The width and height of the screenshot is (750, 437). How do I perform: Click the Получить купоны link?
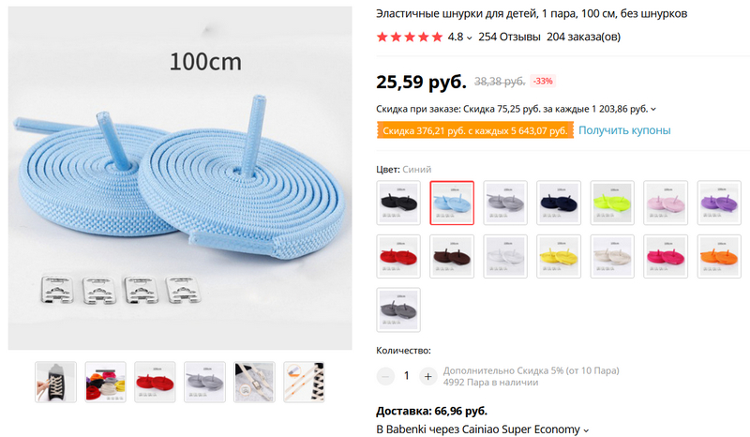click(624, 130)
